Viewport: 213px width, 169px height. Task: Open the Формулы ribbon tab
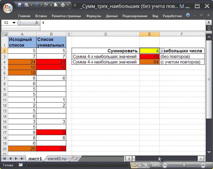(94, 16)
